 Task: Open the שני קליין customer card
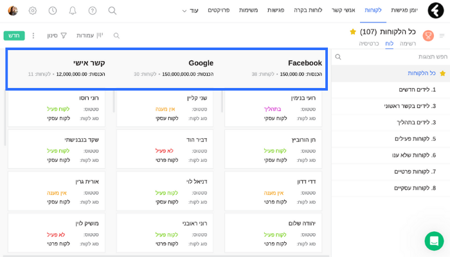pos(165,109)
